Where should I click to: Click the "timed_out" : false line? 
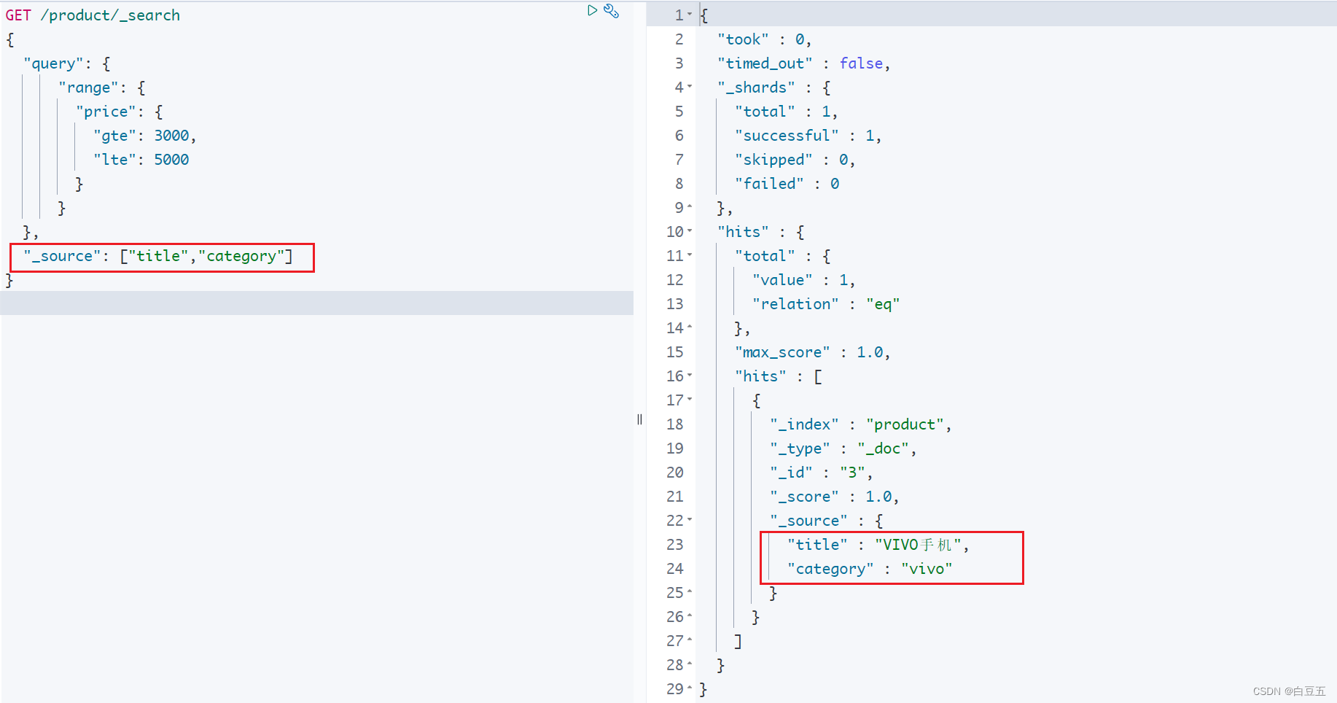point(804,63)
